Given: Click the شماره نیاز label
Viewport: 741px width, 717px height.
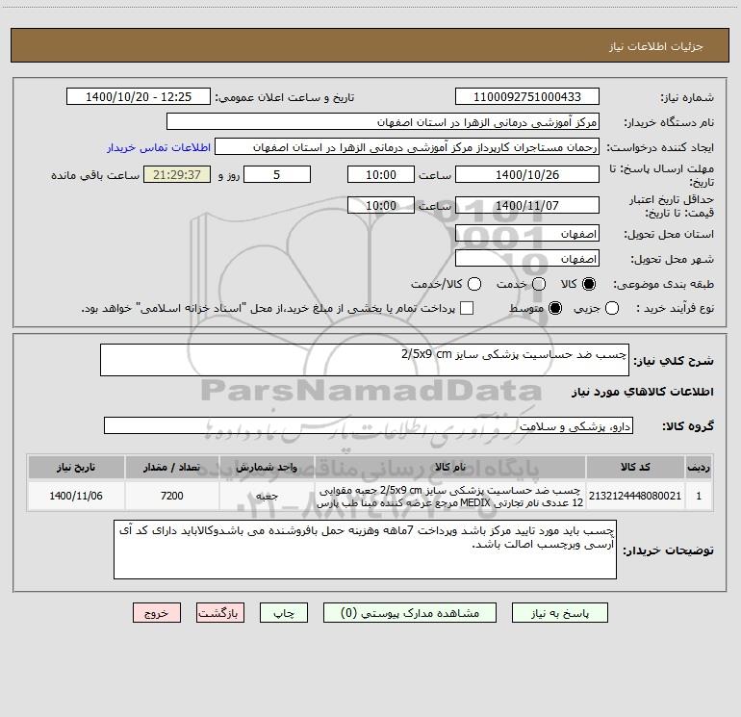Looking at the screenshot, I should click(x=687, y=98).
